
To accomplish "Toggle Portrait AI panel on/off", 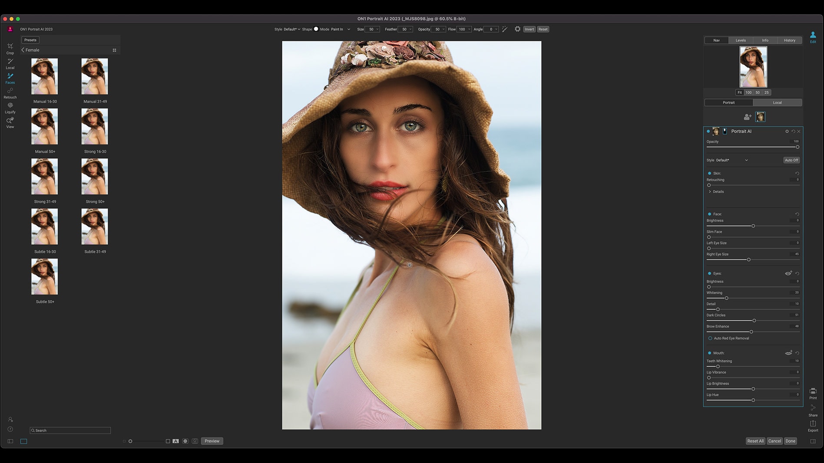I will pyautogui.click(x=708, y=131).
